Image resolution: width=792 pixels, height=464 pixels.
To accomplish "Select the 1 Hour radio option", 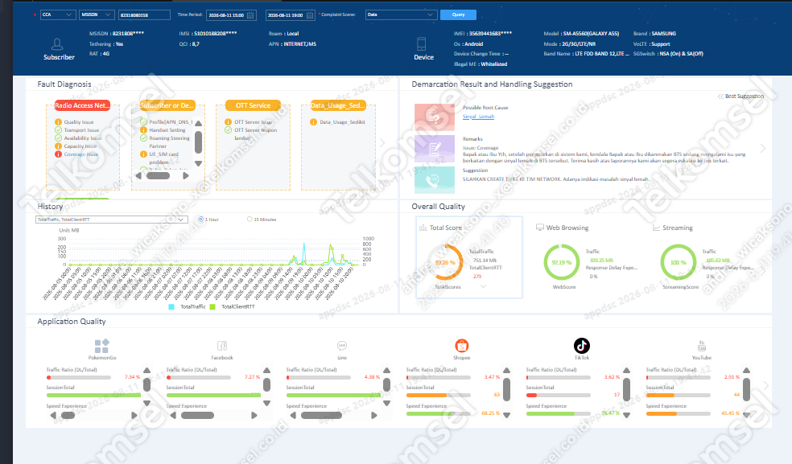I will click(201, 219).
